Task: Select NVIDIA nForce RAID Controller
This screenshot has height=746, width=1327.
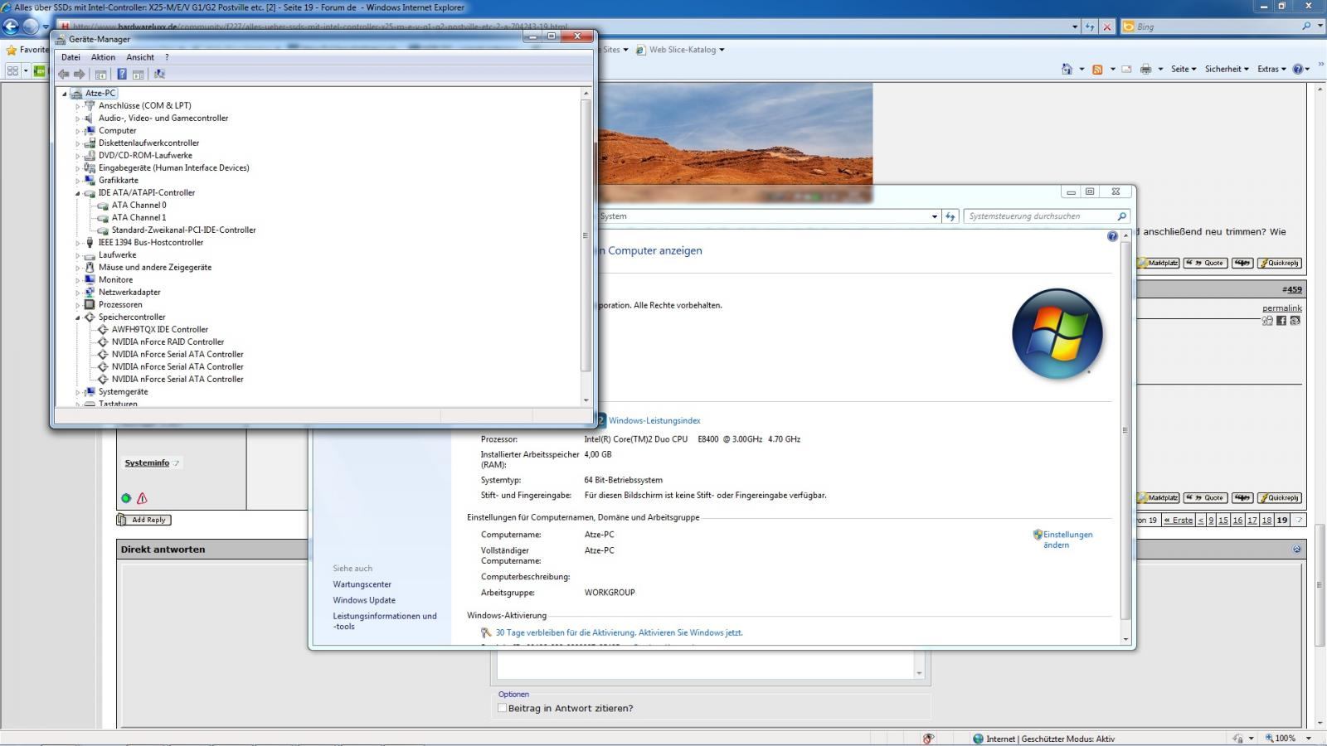Action: (168, 342)
